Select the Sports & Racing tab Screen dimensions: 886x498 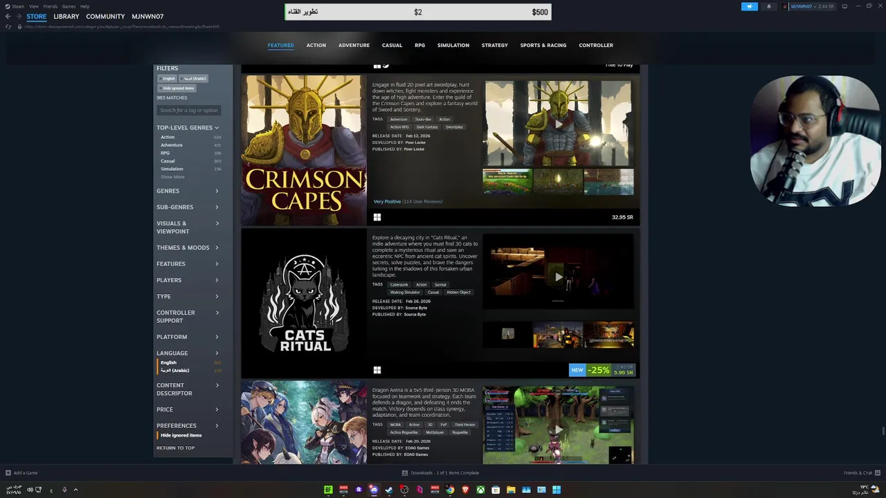click(543, 46)
